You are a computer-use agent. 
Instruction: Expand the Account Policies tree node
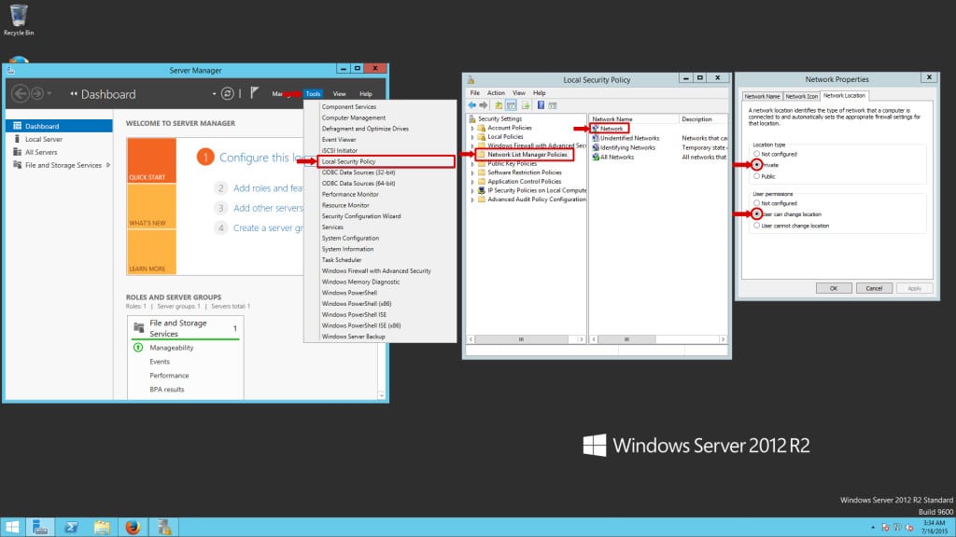point(474,127)
